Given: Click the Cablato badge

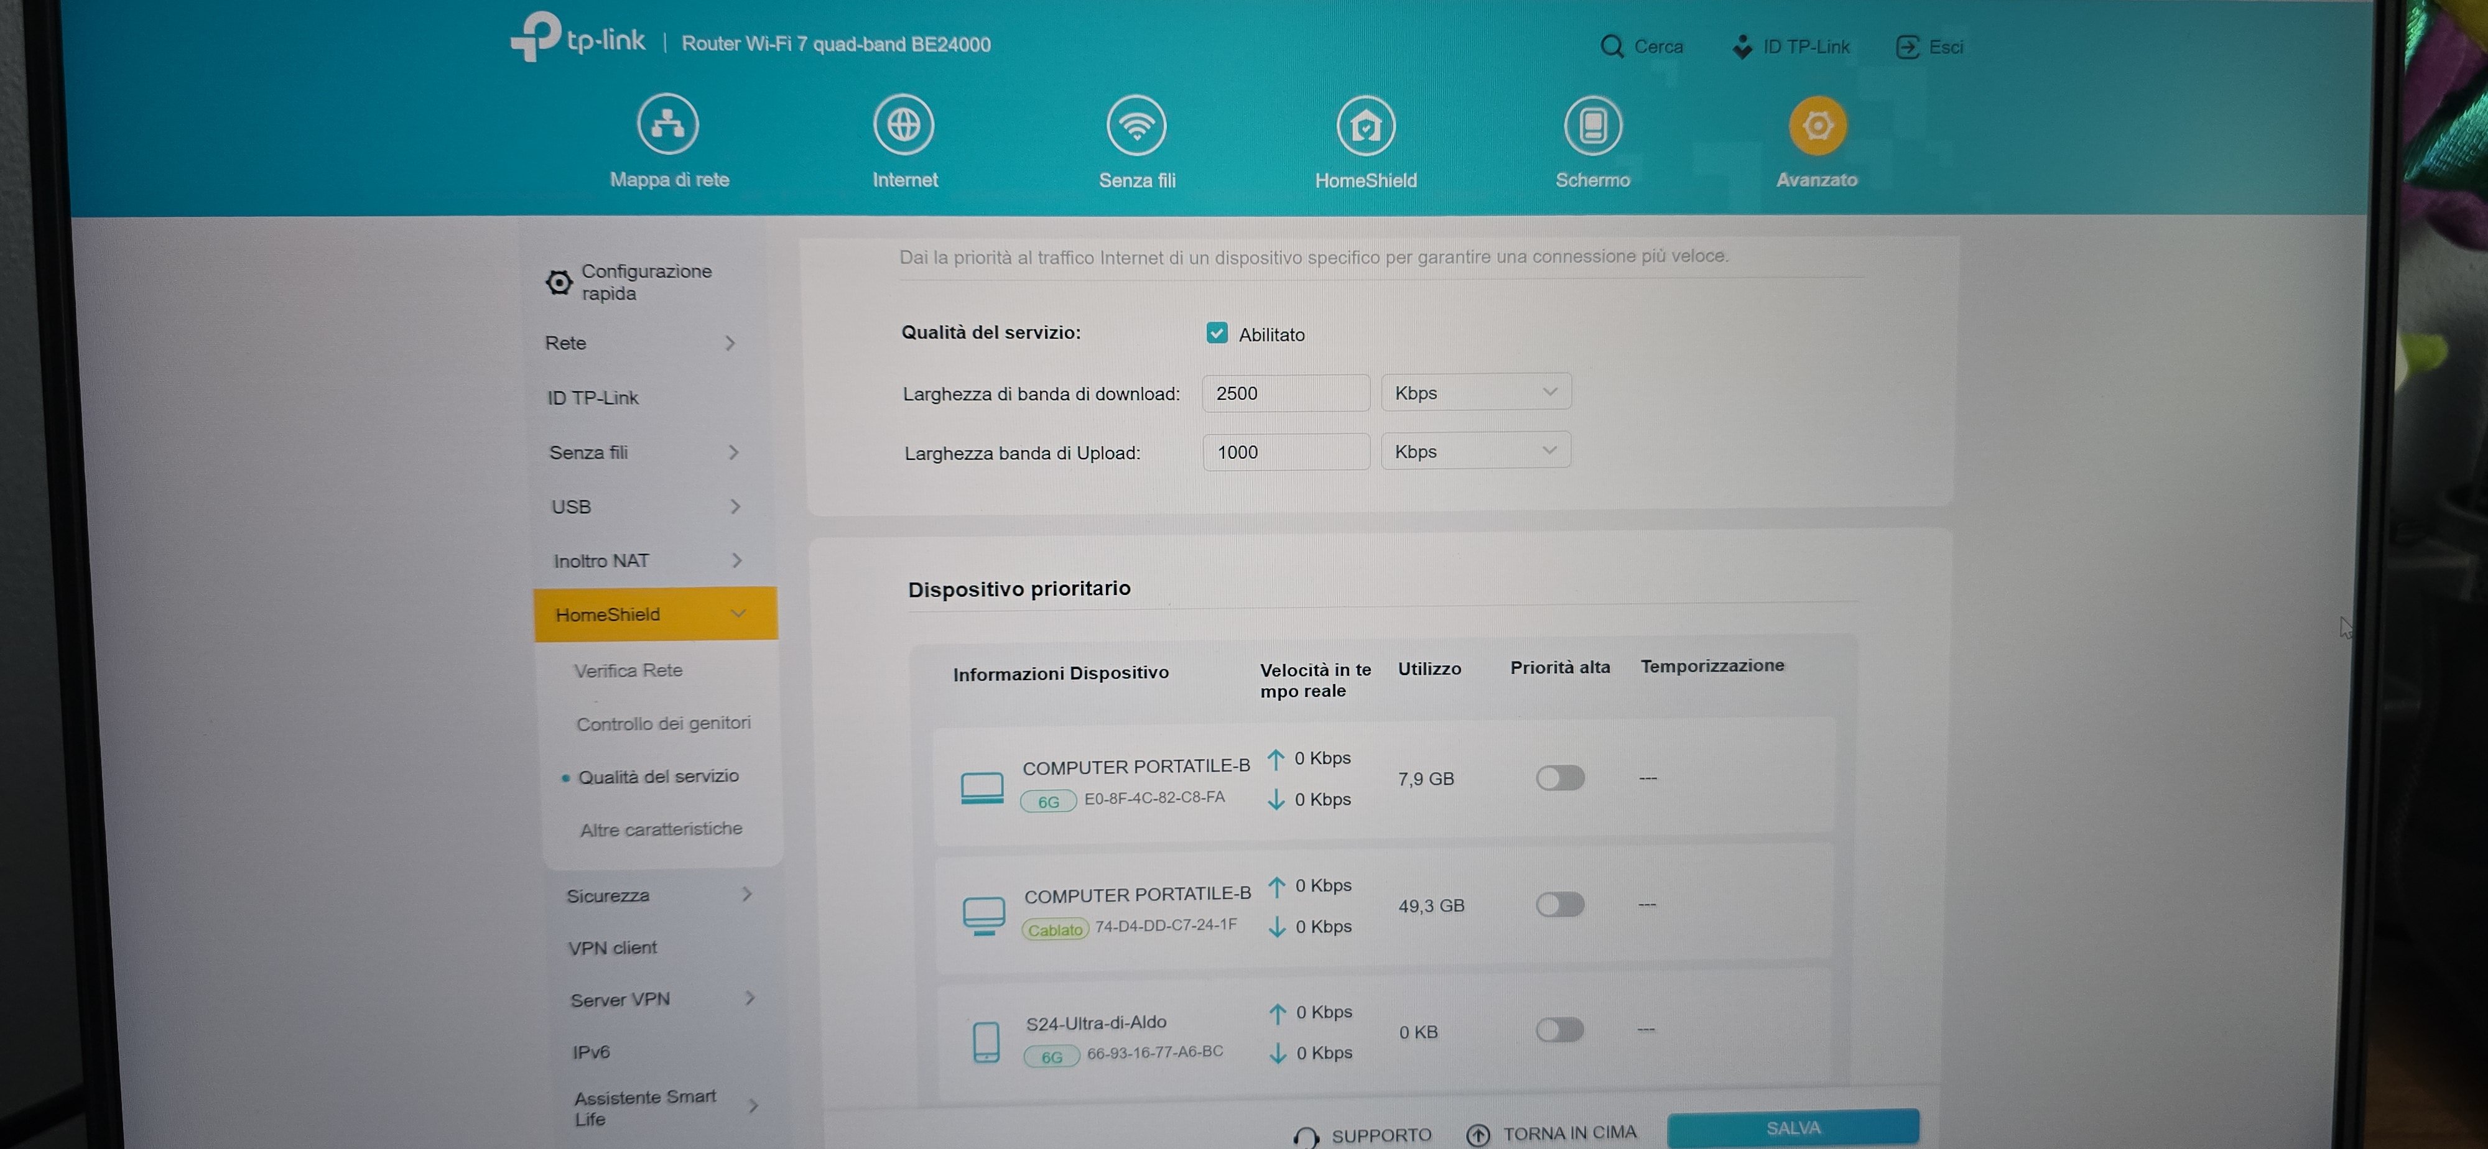Looking at the screenshot, I should coord(1055,930).
